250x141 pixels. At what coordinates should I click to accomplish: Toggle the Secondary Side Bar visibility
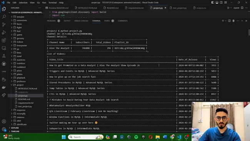(221, 3)
